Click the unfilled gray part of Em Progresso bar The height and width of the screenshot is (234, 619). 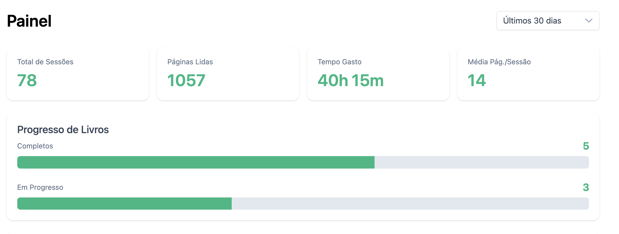(410, 204)
